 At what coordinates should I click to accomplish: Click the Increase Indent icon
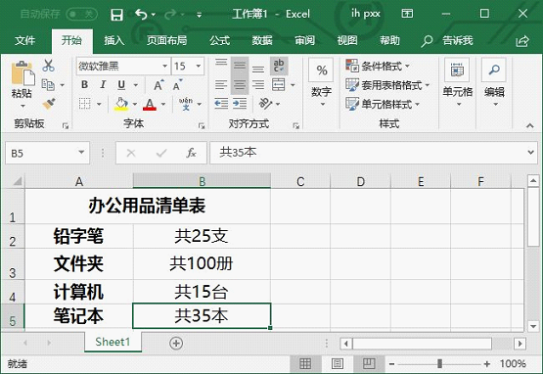(x=240, y=104)
